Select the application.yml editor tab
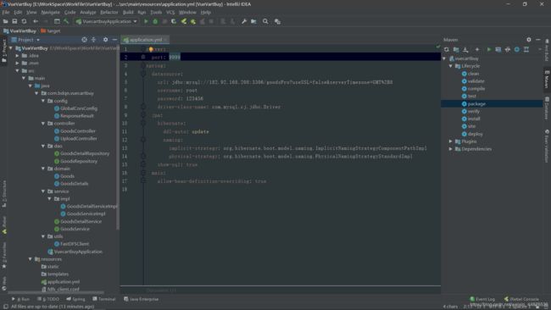Viewport: 551px width, 310px height. pyautogui.click(x=145, y=40)
